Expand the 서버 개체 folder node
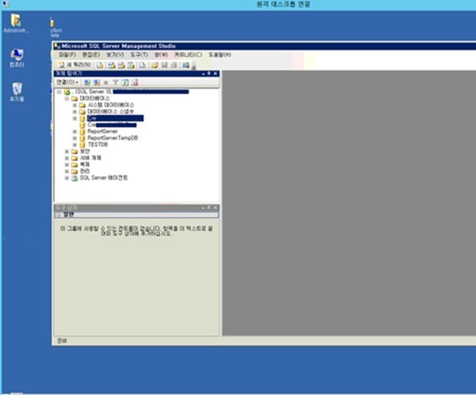This screenshot has width=476, height=395. click(67, 158)
